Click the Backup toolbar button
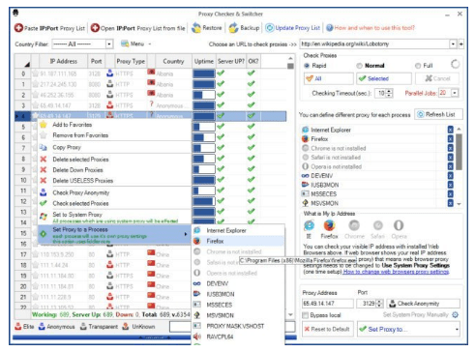 [x=244, y=28]
